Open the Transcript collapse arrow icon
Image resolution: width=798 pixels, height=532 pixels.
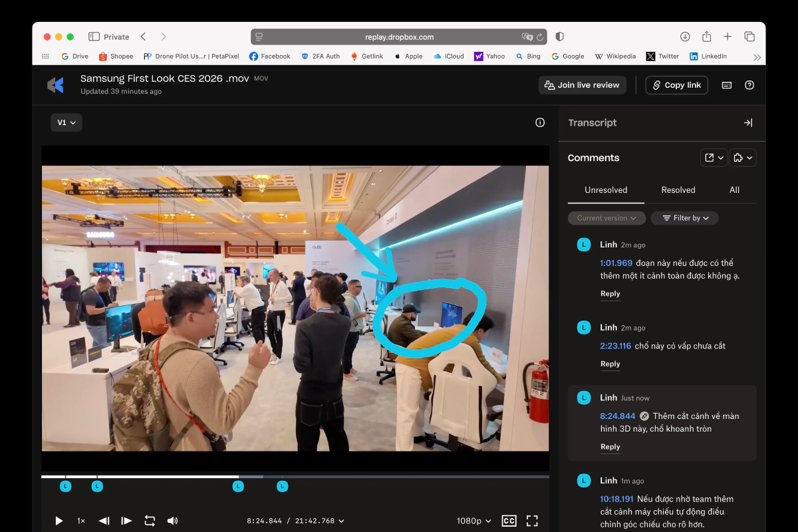pos(747,122)
